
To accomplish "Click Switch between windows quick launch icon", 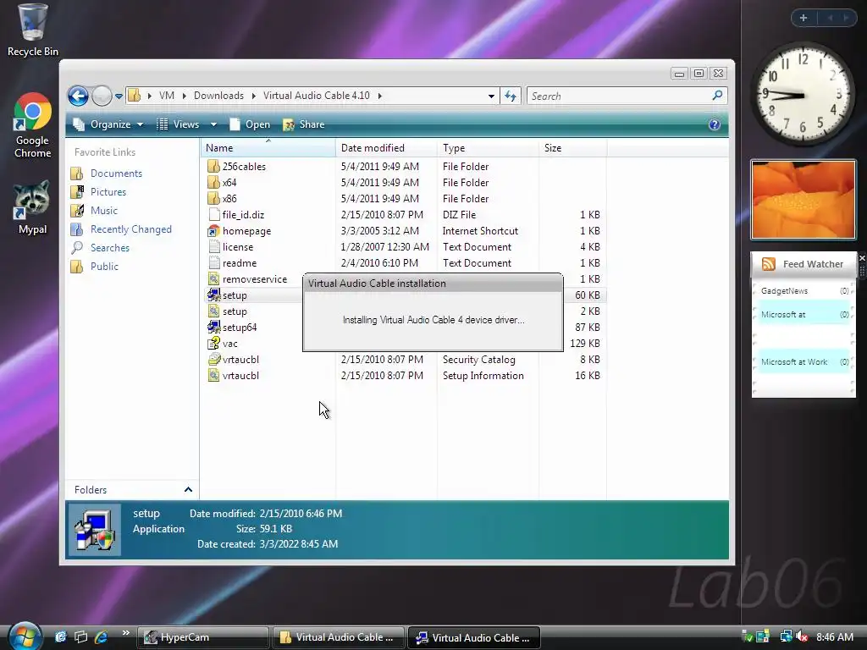I will pyautogui.click(x=80, y=636).
